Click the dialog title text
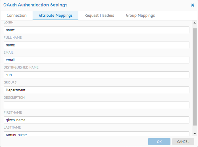 pyautogui.click(x=35, y=5)
